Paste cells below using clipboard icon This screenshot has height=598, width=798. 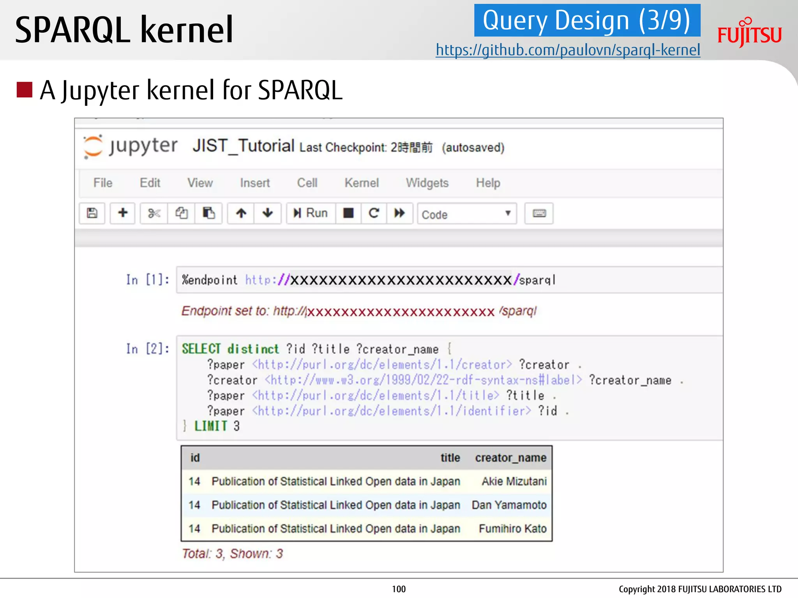pos(208,213)
